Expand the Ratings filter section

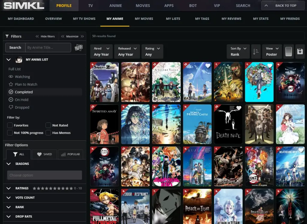click(9, 188)
